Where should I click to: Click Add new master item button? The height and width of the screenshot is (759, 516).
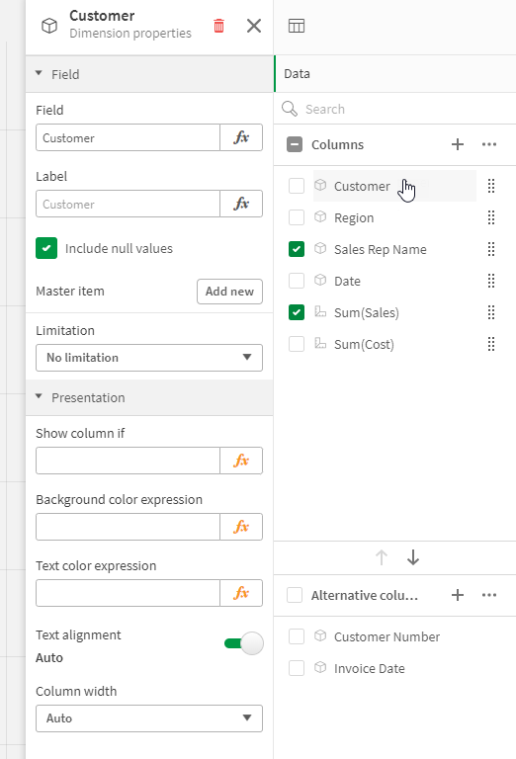(x=229, y=292)
